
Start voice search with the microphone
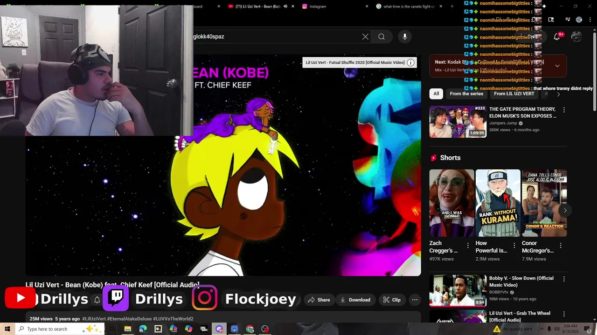405,37
